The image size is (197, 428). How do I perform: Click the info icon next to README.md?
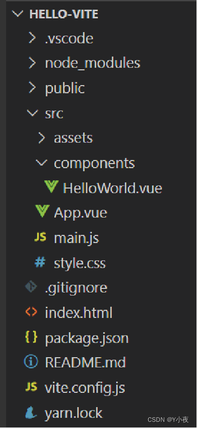(31, 362)
